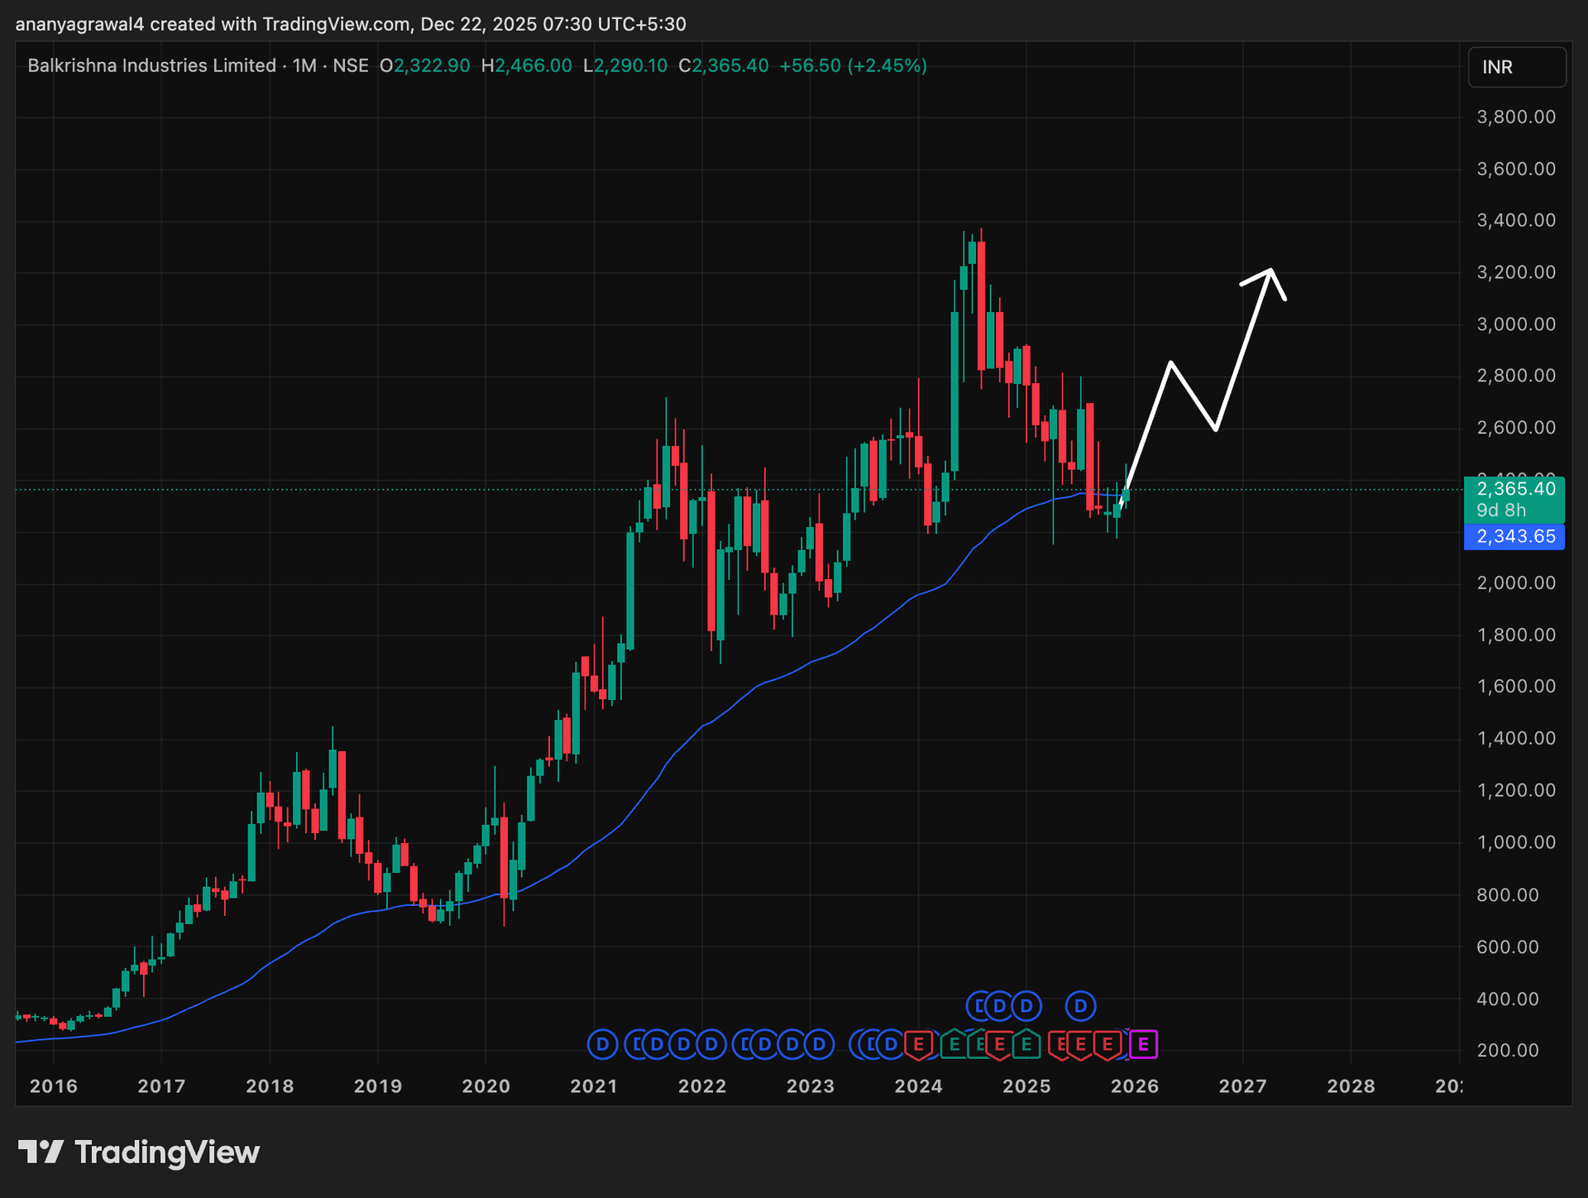The width and height of the screenshot is (1588, 1198).
Task: Click the 1M interval in the legend
Action: pos(304,65)
